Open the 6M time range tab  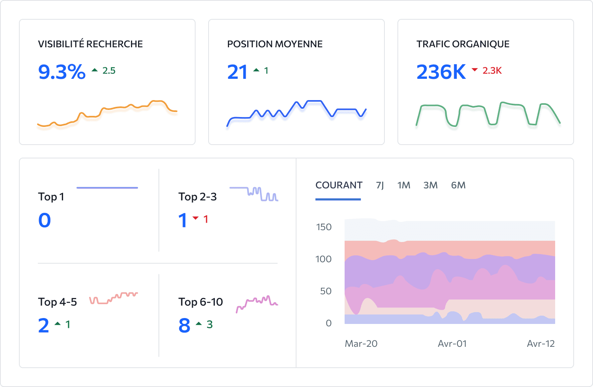pyautogui.click(x=458, y=185)
